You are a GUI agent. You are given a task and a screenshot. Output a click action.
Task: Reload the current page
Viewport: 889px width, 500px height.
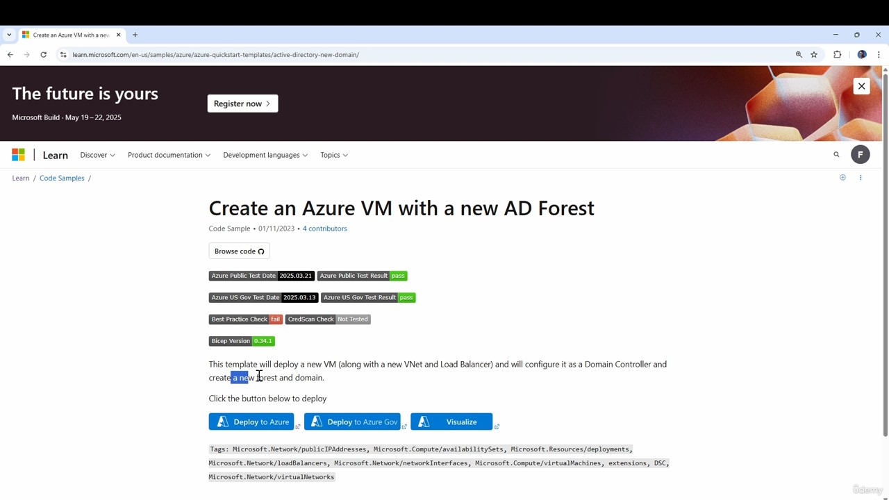(x=43, y=55)
